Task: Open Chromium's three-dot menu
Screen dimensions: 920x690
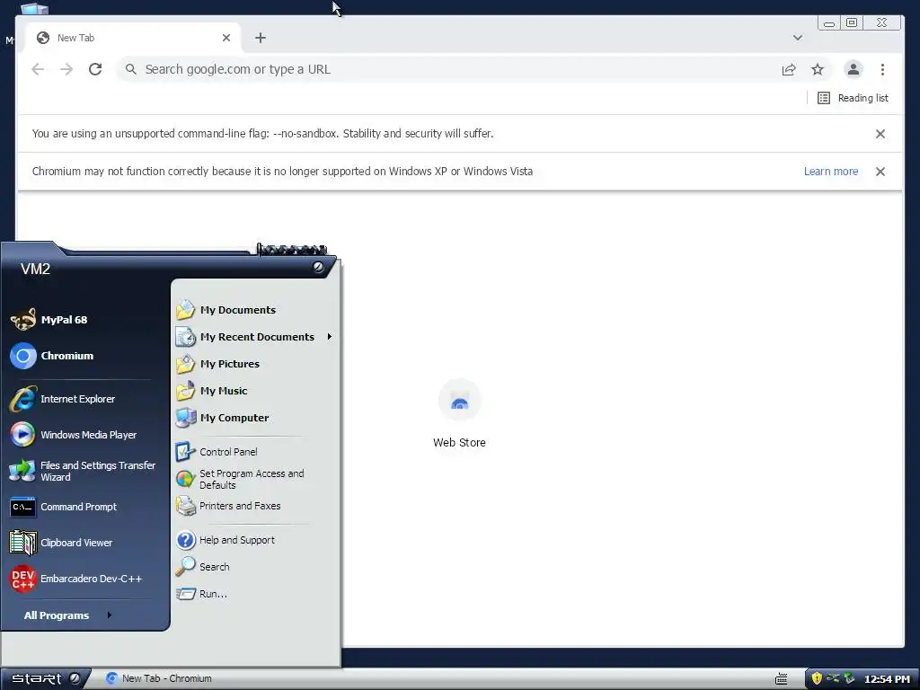Action: 882,69
